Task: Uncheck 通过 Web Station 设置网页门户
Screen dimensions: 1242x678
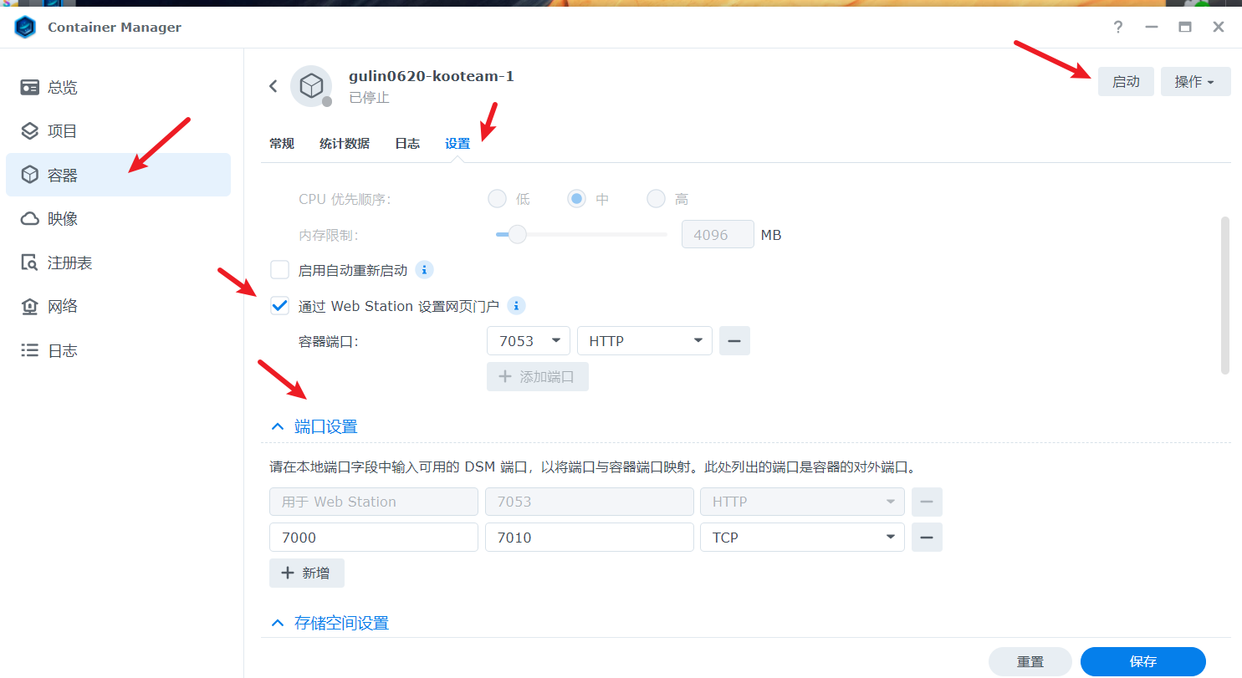Action: point(279,305)
